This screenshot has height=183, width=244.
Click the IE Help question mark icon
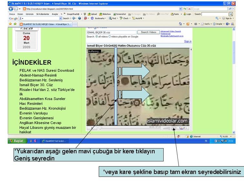click(227, 24)
